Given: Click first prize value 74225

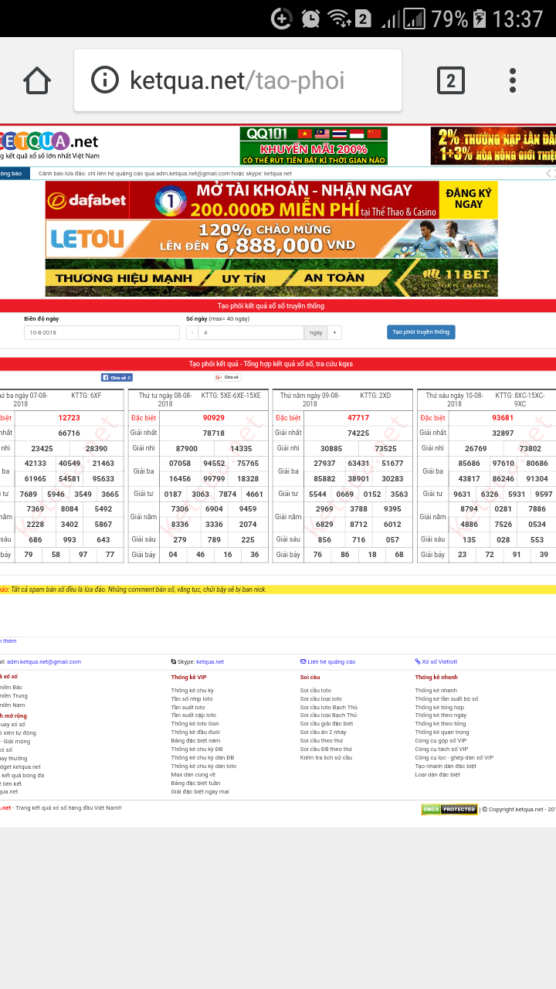Looking at the screenshot, I should 358,433.
